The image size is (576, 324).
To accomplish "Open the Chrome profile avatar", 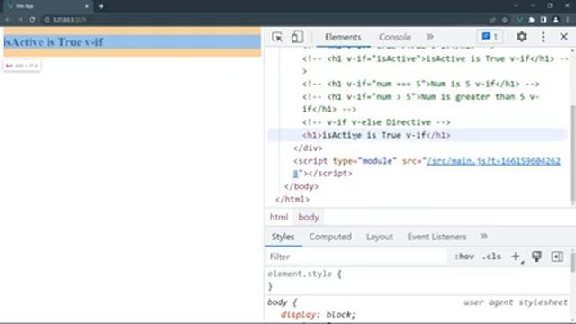I will click(x=556, y=20).
